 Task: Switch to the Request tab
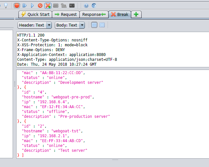[x=65, y=14]
